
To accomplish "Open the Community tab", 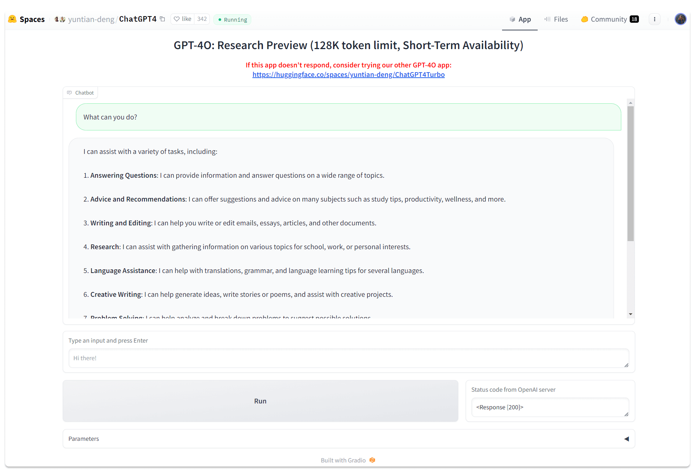I will tap(610, 19).
